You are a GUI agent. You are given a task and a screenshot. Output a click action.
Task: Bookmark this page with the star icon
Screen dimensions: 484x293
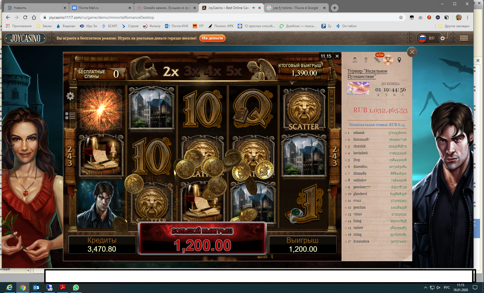coord(401,17)
